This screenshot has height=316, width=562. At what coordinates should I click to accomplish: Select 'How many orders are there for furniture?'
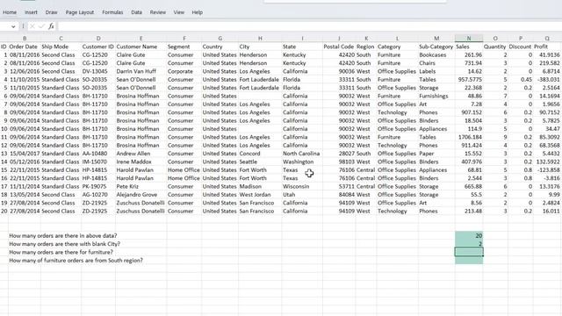click(61, 252)
